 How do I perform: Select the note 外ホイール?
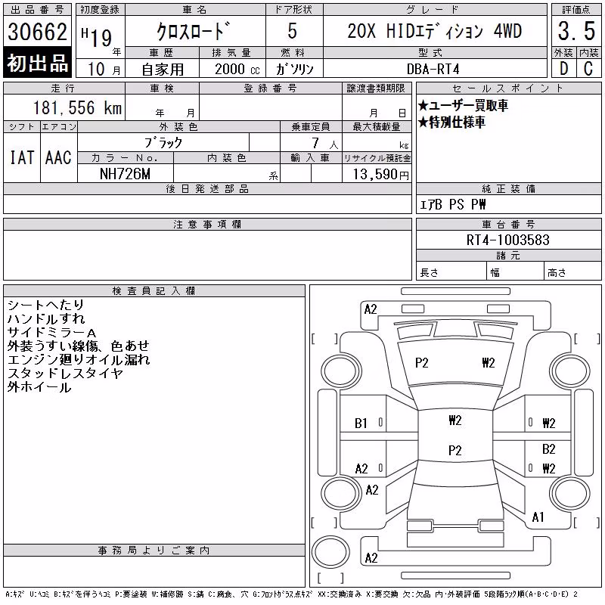[x=39, y=387]
